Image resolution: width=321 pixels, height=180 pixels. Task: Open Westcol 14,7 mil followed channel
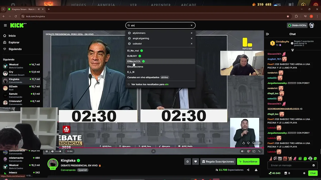coord(21,66)
